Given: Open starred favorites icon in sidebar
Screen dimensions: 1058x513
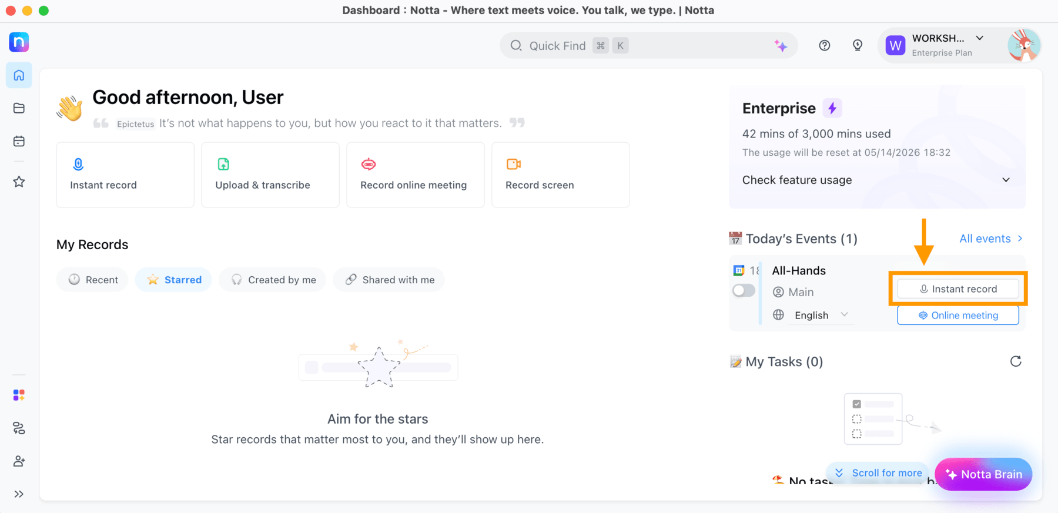Looking at the screenshot, I should coord(19,182).
